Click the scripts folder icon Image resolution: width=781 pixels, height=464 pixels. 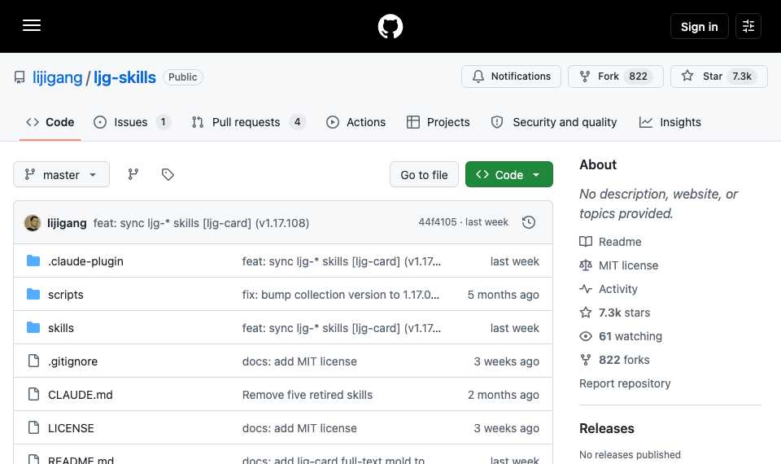(x=33, y=294)
